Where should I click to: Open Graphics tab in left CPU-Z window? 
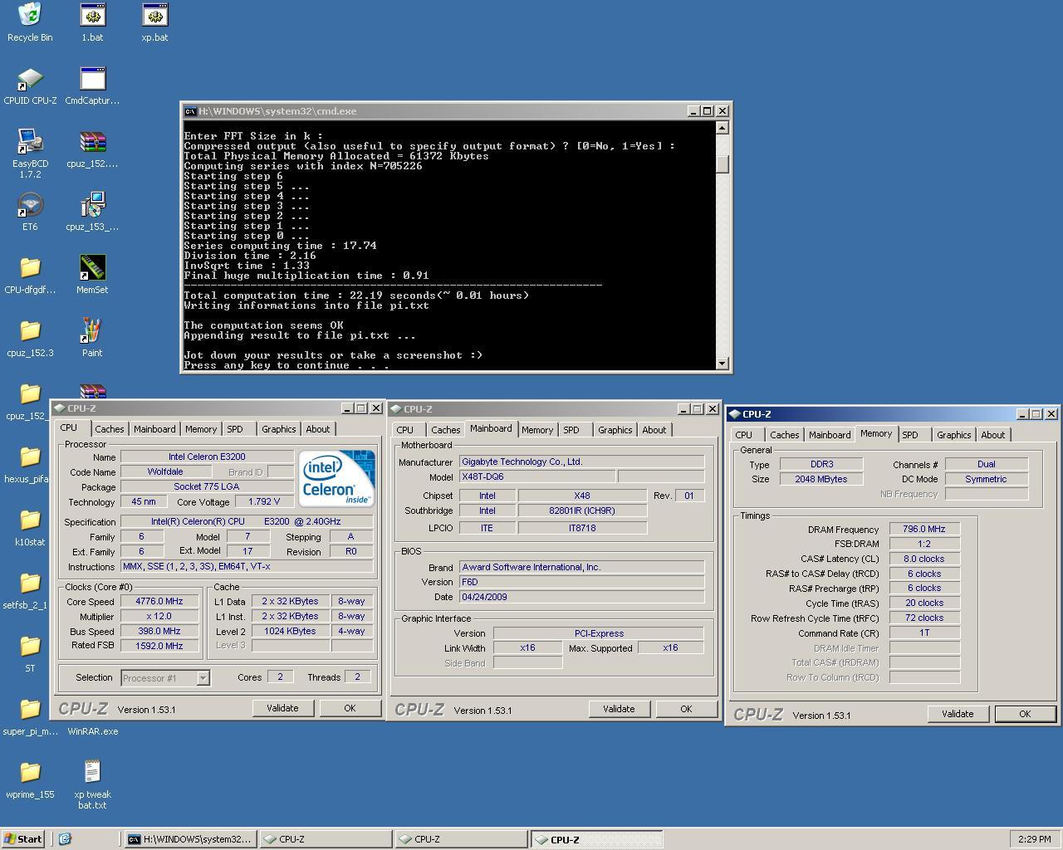tap(278, 429)
